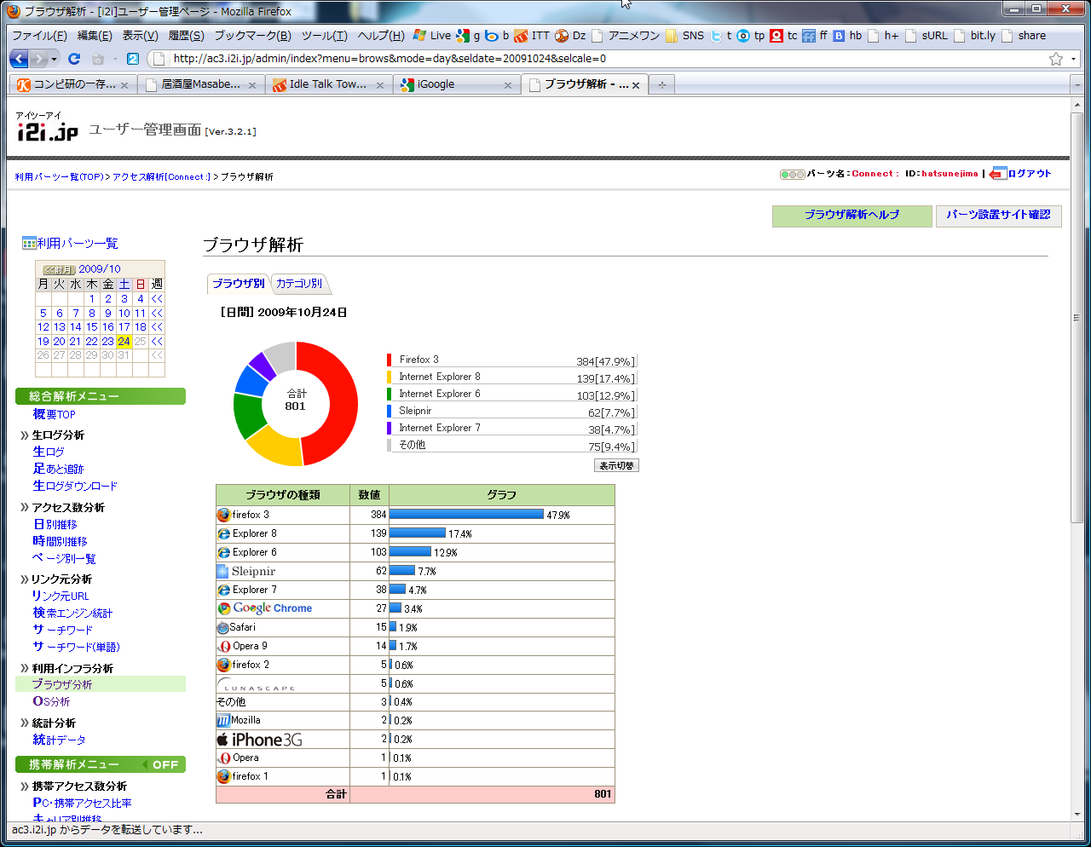Open the ファイル menu
Viewport: 1091px width, 847px height.
pos(39,35)
